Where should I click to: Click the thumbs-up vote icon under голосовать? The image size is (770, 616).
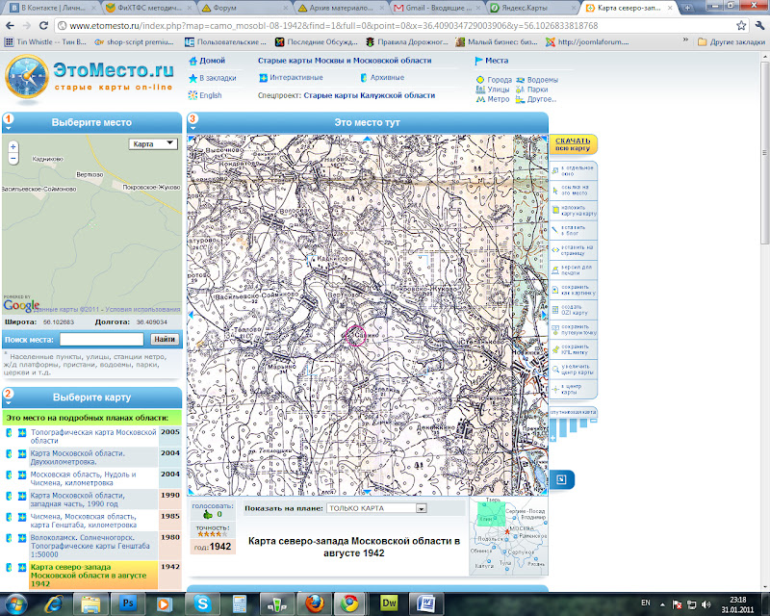coord(208,515)
